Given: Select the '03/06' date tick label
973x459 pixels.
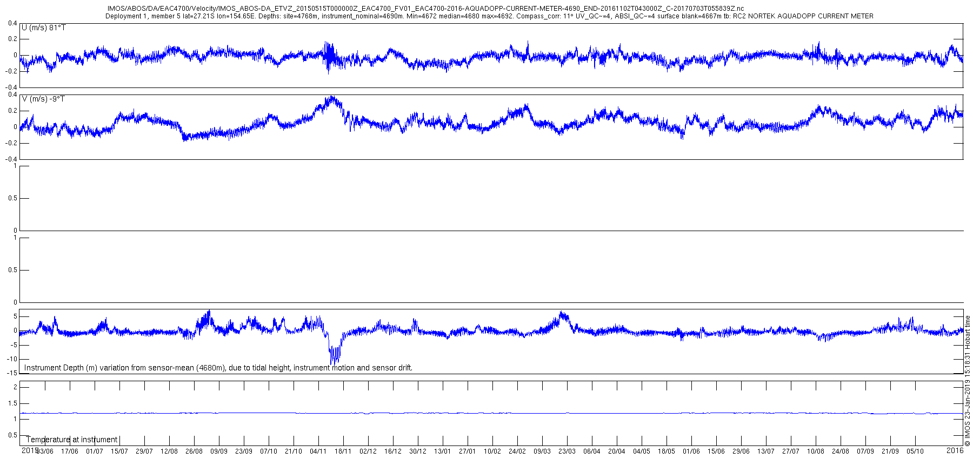Looking at the screenshot, I should (45, 451).
